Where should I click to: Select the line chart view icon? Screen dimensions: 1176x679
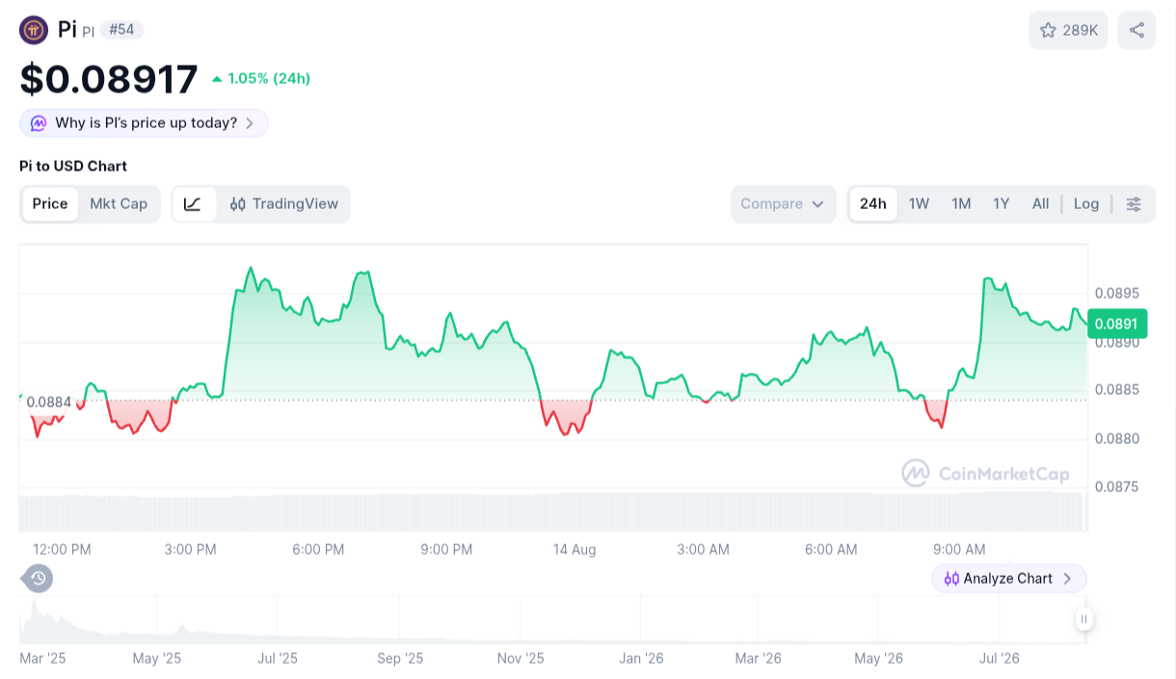193,204
